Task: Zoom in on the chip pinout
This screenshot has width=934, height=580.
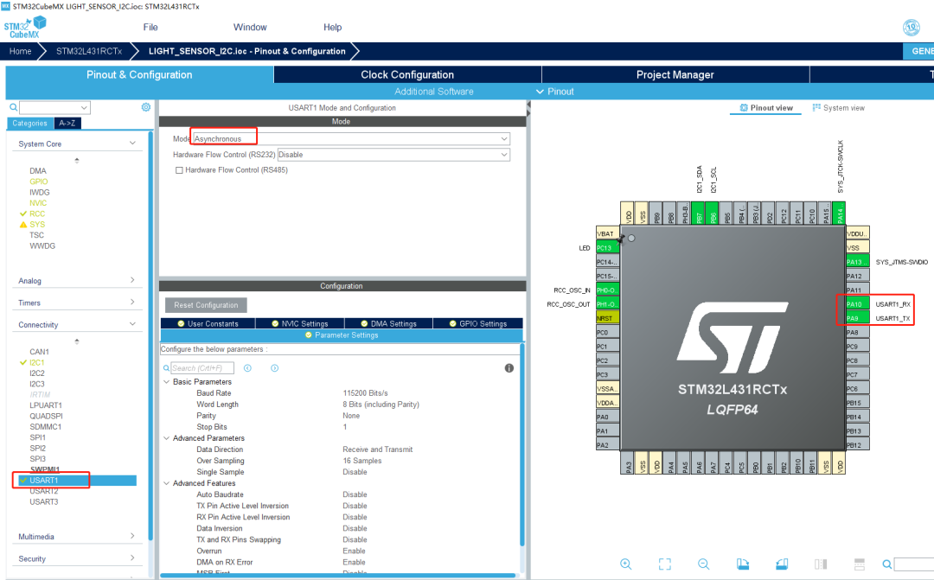Action: (x=625, y=564)
